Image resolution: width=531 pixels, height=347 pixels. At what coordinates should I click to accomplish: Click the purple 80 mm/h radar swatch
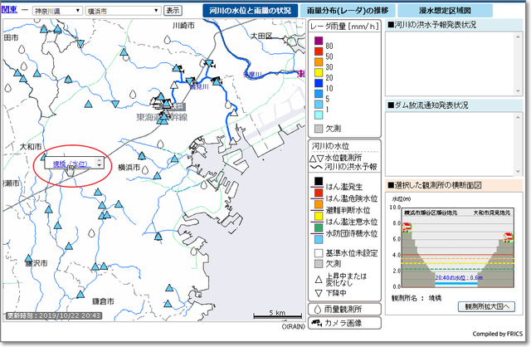click(316, 45)
